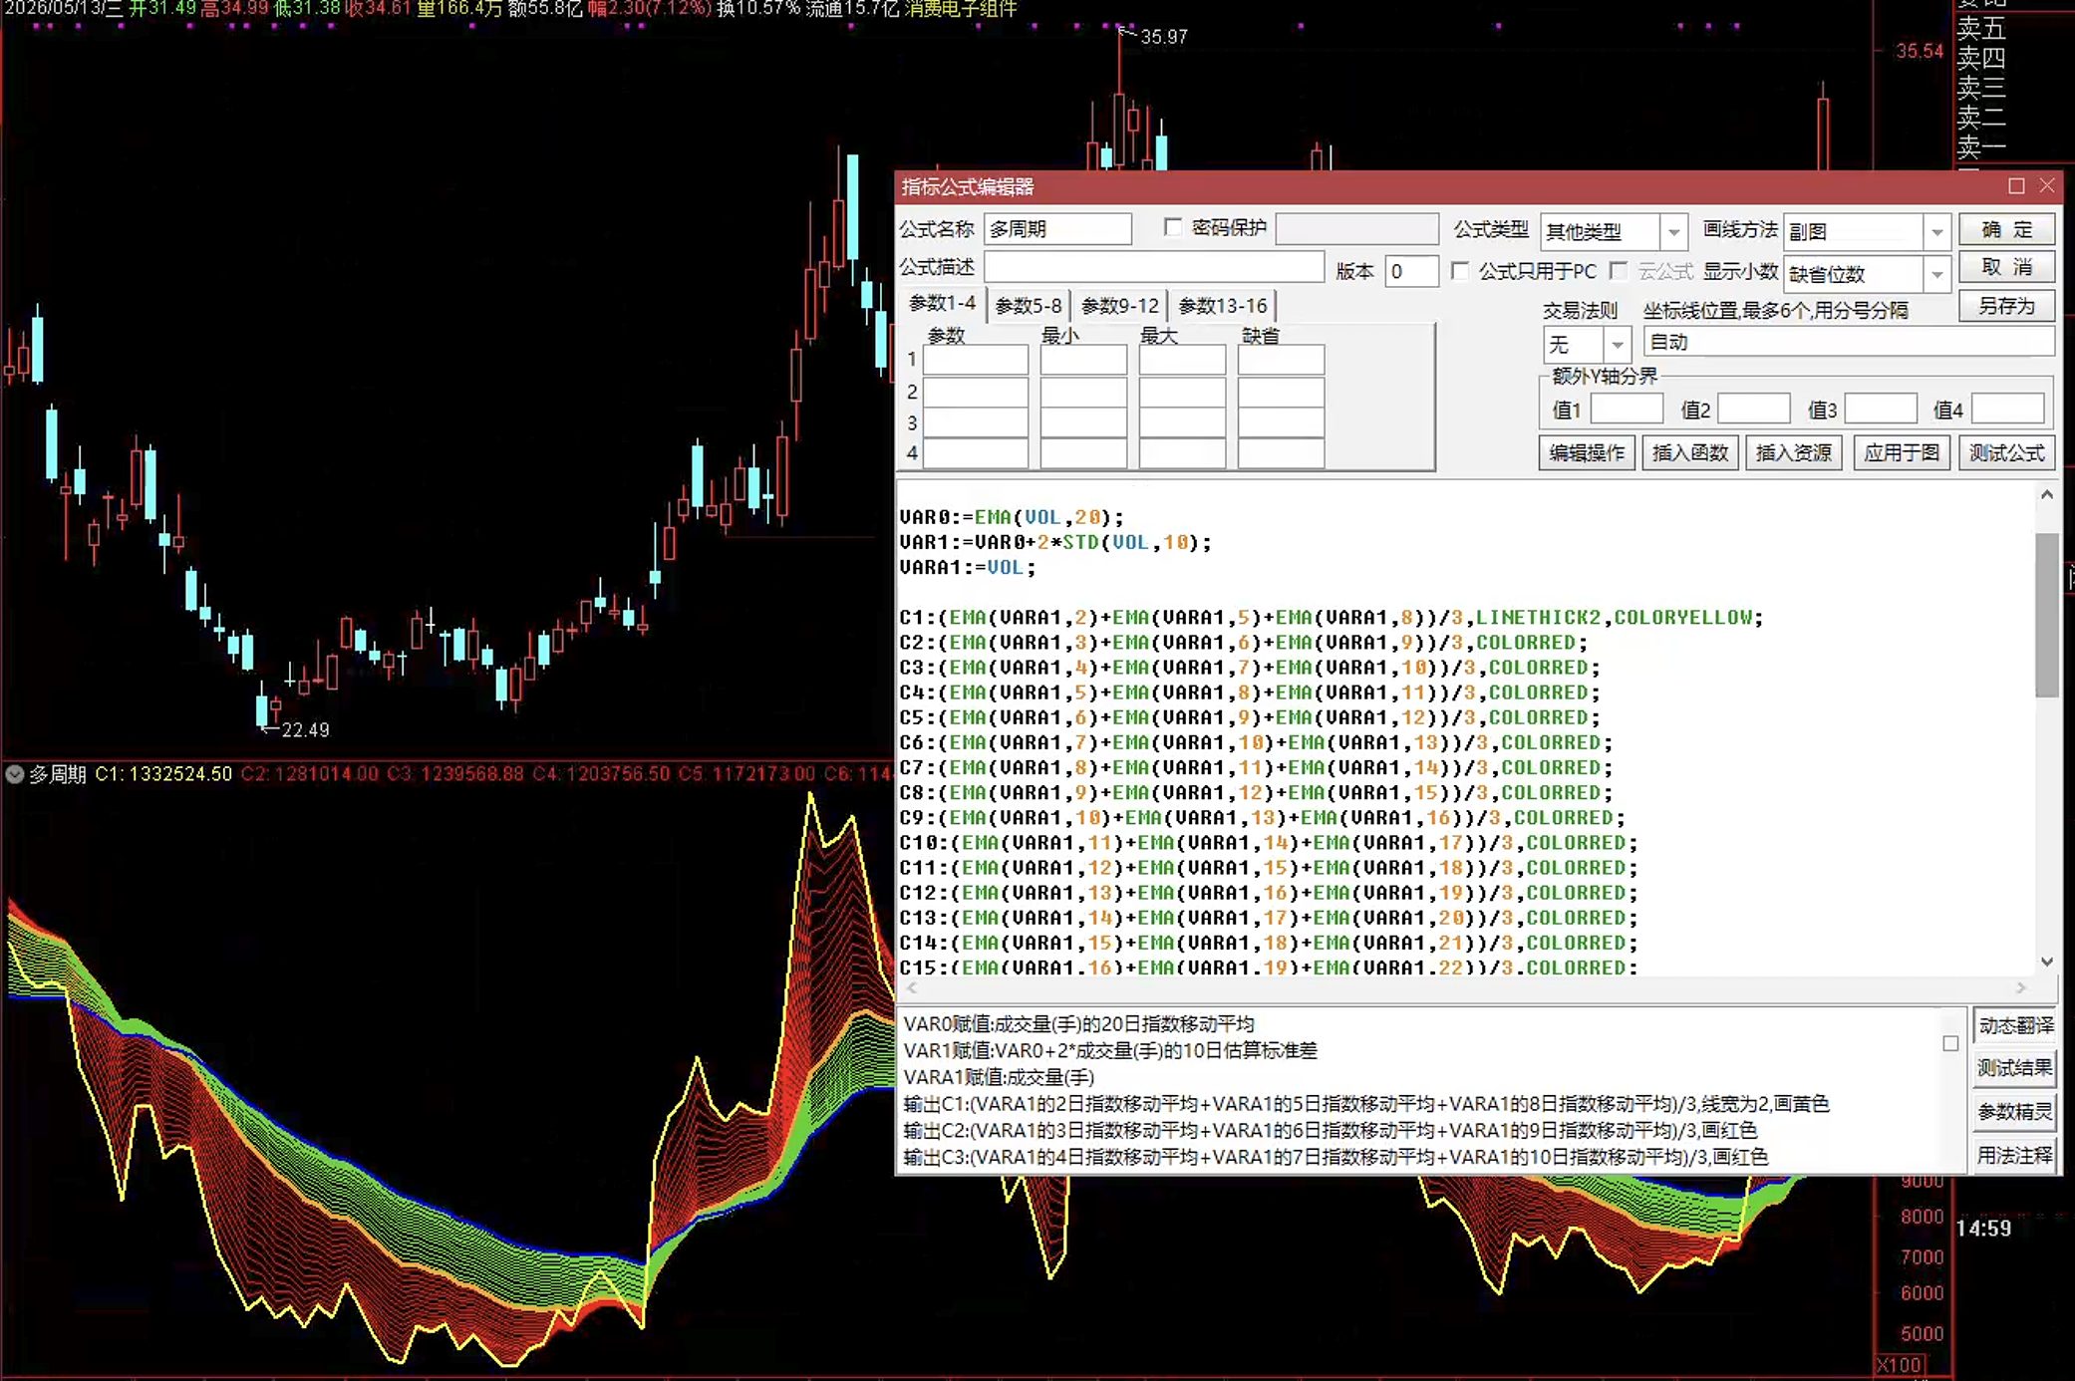Screen dimensions: 2075x1381
Task: Switch to the 参数1-4 tab
Action: [942, 304]
